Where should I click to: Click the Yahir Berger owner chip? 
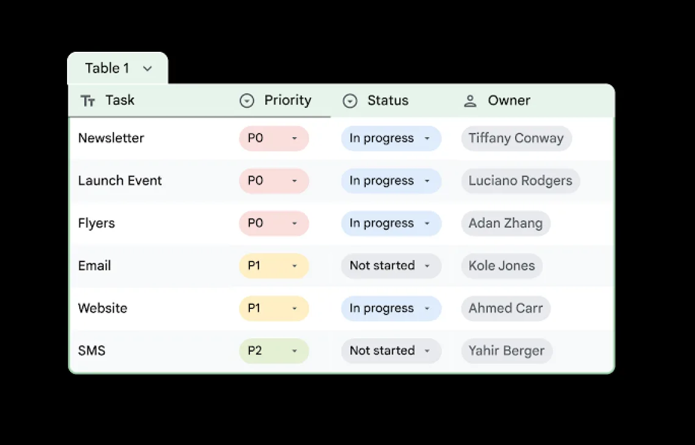tap(507, 351)
